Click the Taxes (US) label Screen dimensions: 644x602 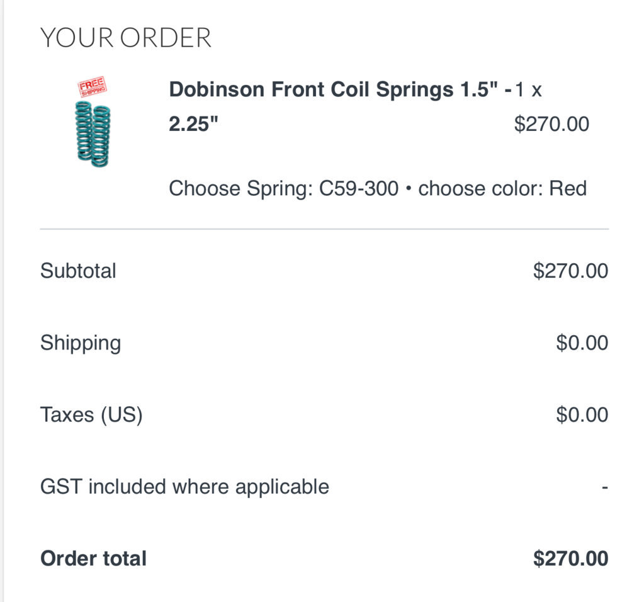[x=91, y=414]
